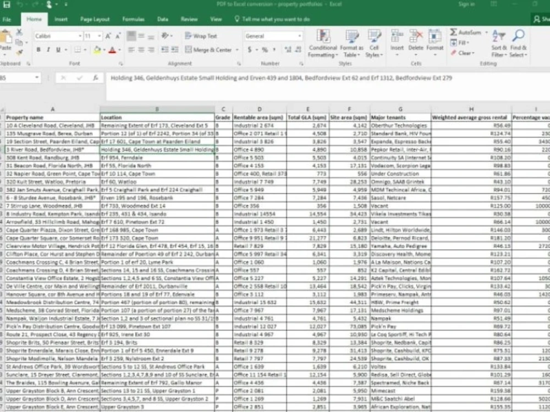Click the Format Painter brush icon
This screenshot has height=412, width=550.
tap(19, 52)
